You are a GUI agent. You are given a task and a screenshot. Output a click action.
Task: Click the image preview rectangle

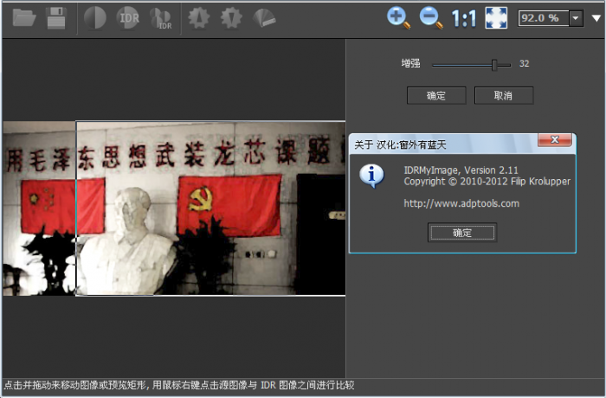tap(210, 209)
